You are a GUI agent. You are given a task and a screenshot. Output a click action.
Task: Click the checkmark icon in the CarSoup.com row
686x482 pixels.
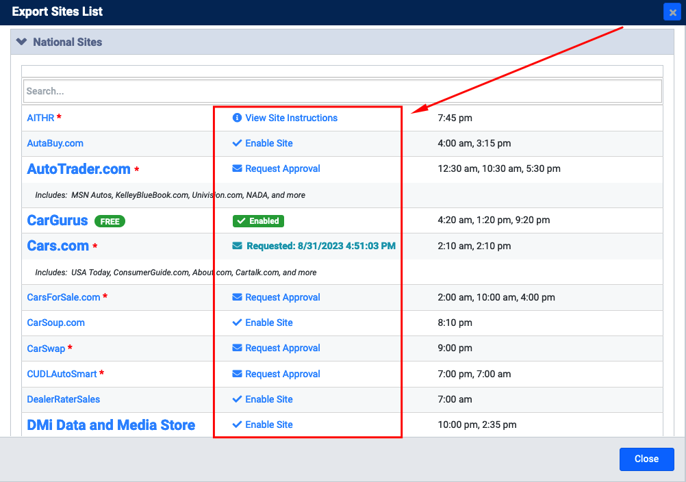click(x=237, y=322)
